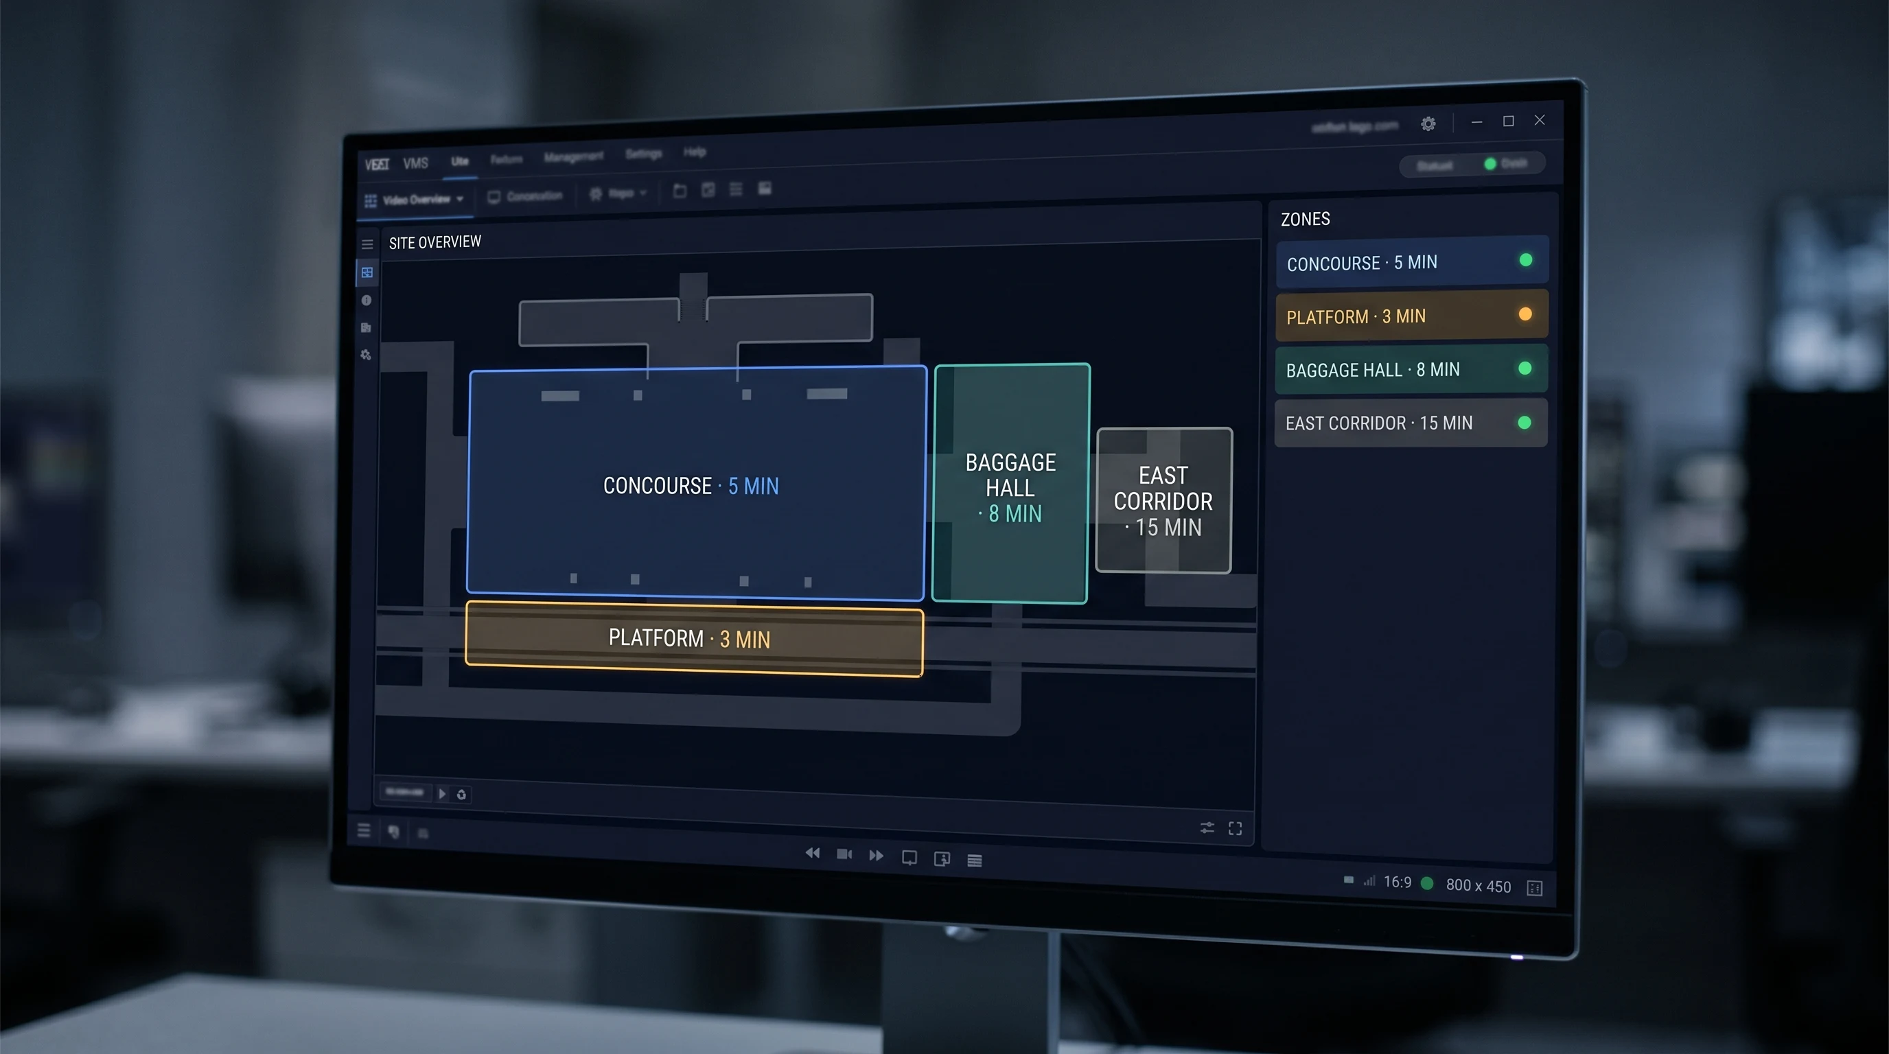Click the folder icon in the toolbar
The width and height of the screenshot is (1889, 1054).
[x=680, y=191]
